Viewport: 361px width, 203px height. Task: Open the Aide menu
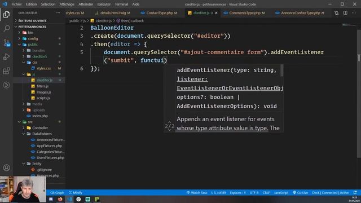click(x=135, y=4)
